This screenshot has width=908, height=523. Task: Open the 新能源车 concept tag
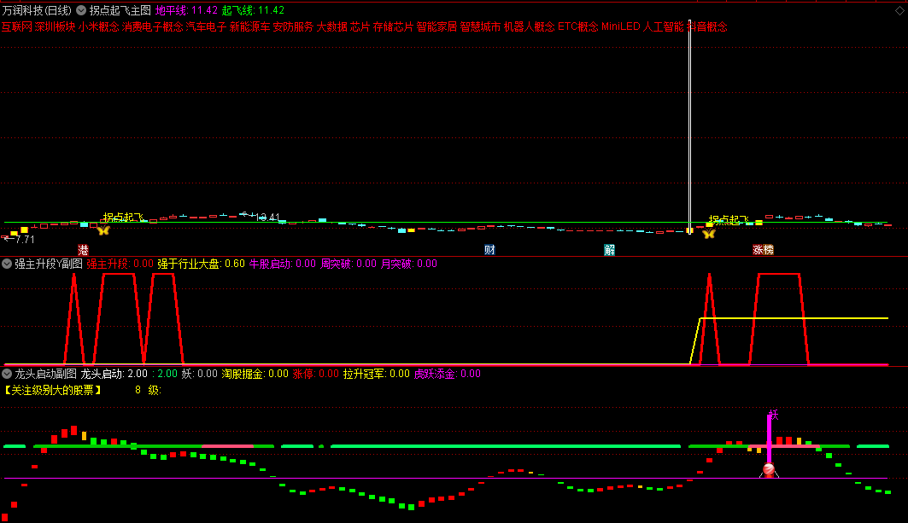pos(249,26)
